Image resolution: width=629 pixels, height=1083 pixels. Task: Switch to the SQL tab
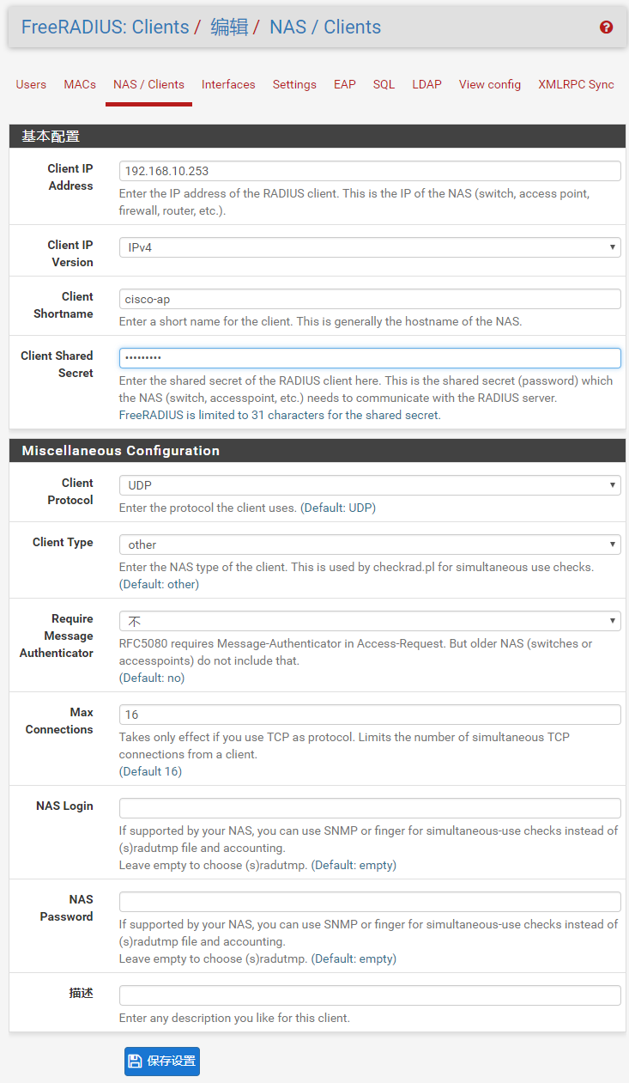[384, 84]
